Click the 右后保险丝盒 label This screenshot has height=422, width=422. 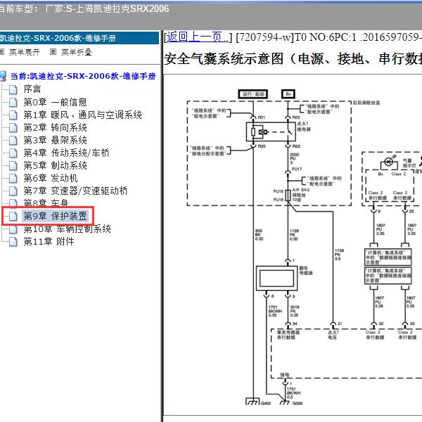(x=366, y=103)
